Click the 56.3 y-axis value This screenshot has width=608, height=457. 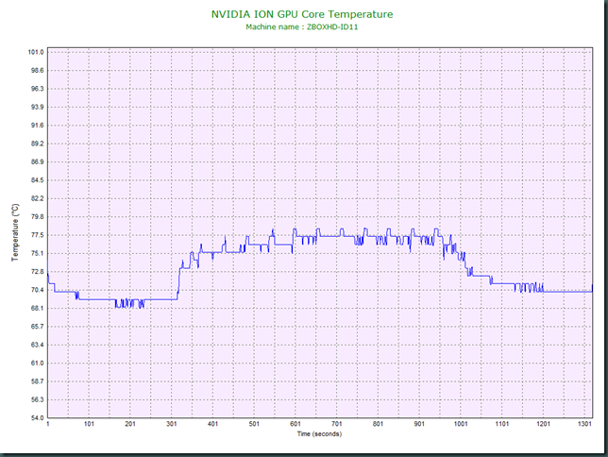[37, 399]
